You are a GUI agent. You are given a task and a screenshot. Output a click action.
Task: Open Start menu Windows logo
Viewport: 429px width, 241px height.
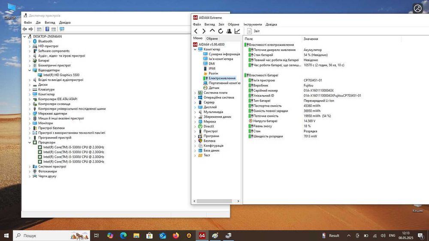pyautogui.click(x=6, y=235)
